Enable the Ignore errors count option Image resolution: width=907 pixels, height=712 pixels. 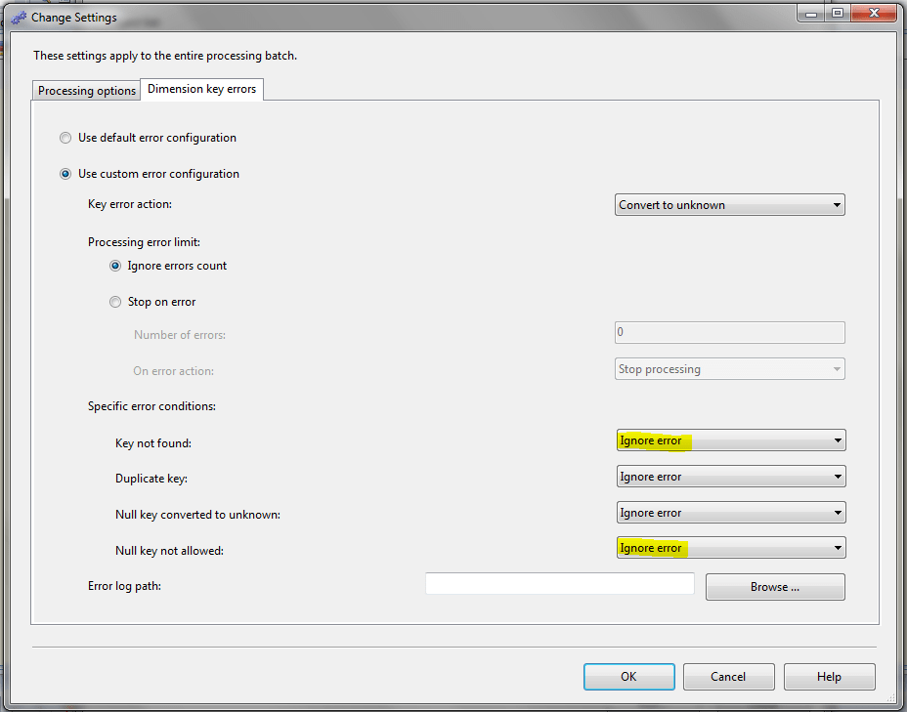tap(115, 265)
